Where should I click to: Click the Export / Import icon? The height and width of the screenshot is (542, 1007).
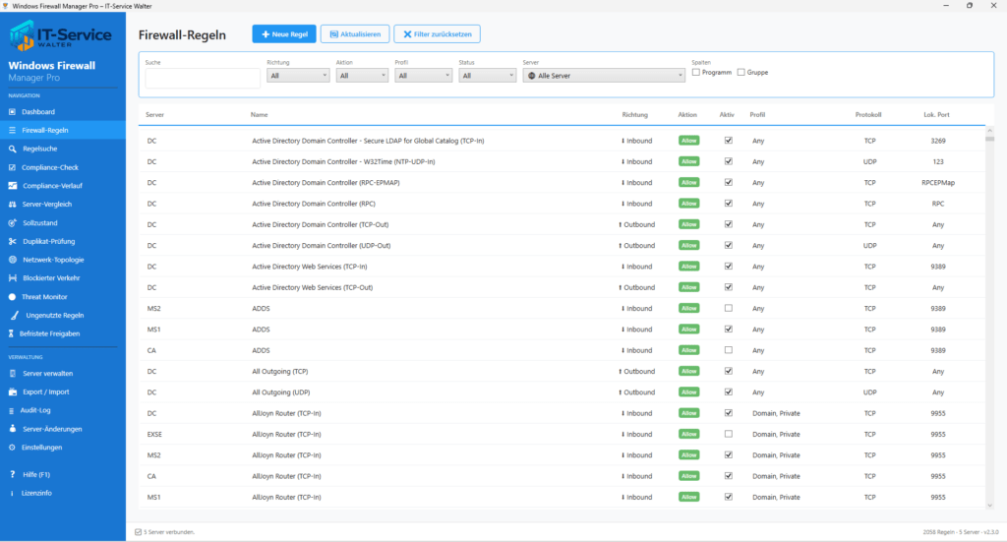click(x=12, y=391)
